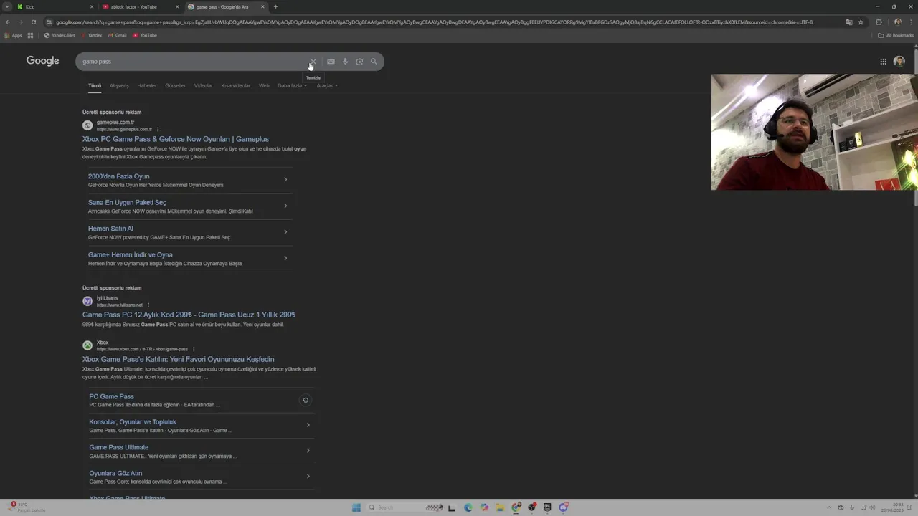Open the Yandex.Bilet bookmark

coord(60,35)
